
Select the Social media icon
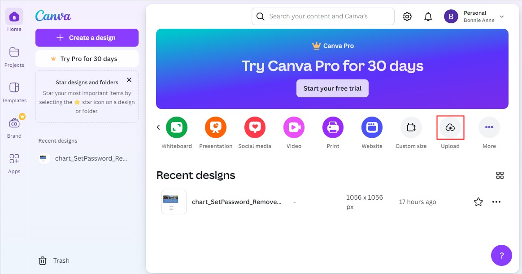coord(255,127)
